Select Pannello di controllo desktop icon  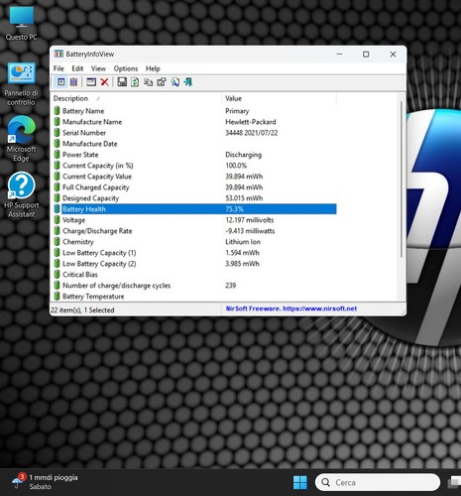click(x=22, y=84)
